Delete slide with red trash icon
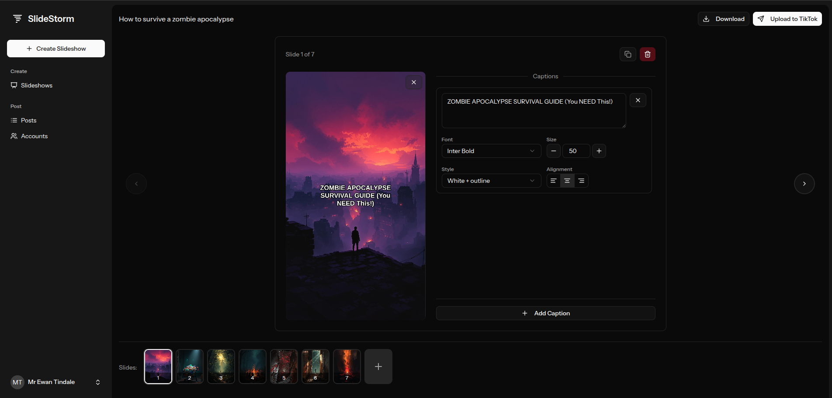Viewport: 832px width, 398px height. pyautogui.click(x=647, y=54)
